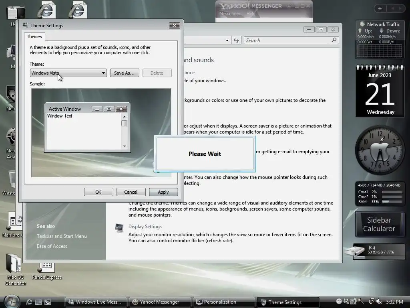Image resolution: width=410 pixels, height=308 pixels.
Task: Open the Messenger menu in Yahoo Messenger
Action: click(229, 14)
